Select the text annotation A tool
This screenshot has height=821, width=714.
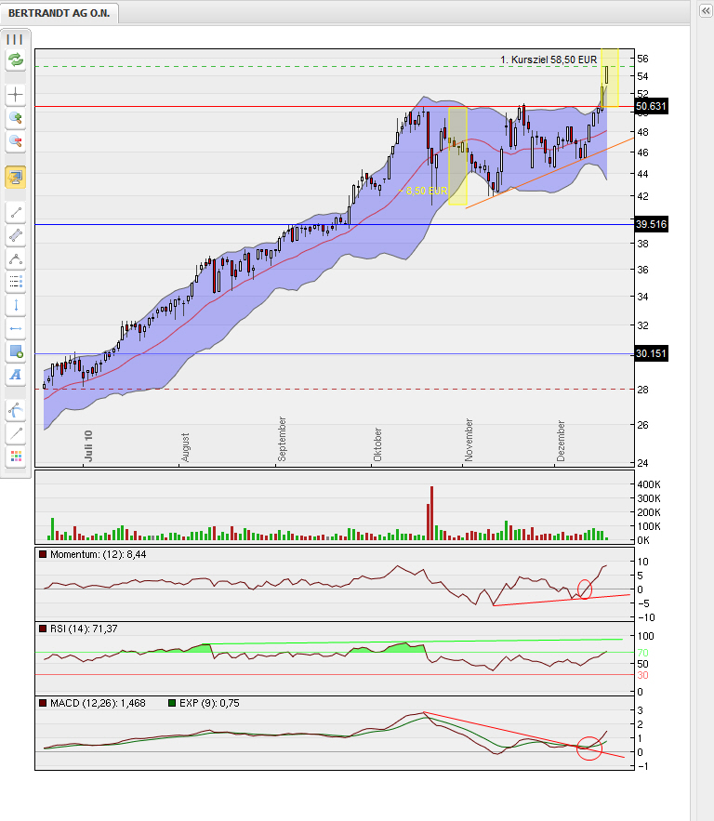(16, 375)
